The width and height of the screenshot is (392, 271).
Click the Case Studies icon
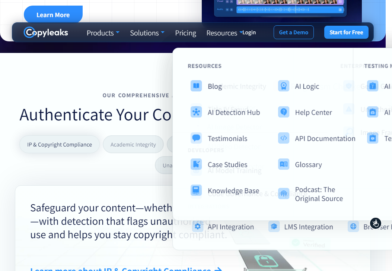196,164
